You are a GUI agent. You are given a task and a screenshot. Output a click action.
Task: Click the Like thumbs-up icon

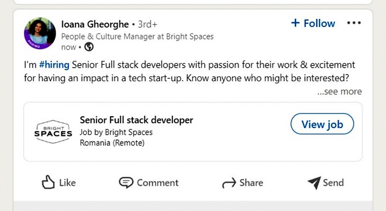[49, 182]
